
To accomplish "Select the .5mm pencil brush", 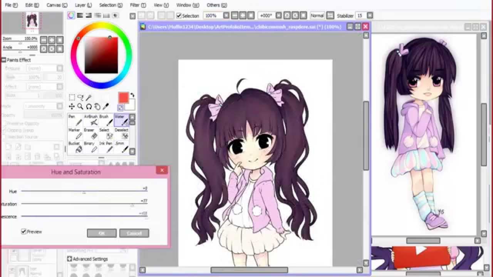I will pyautogui.click(x=121, y=147).
